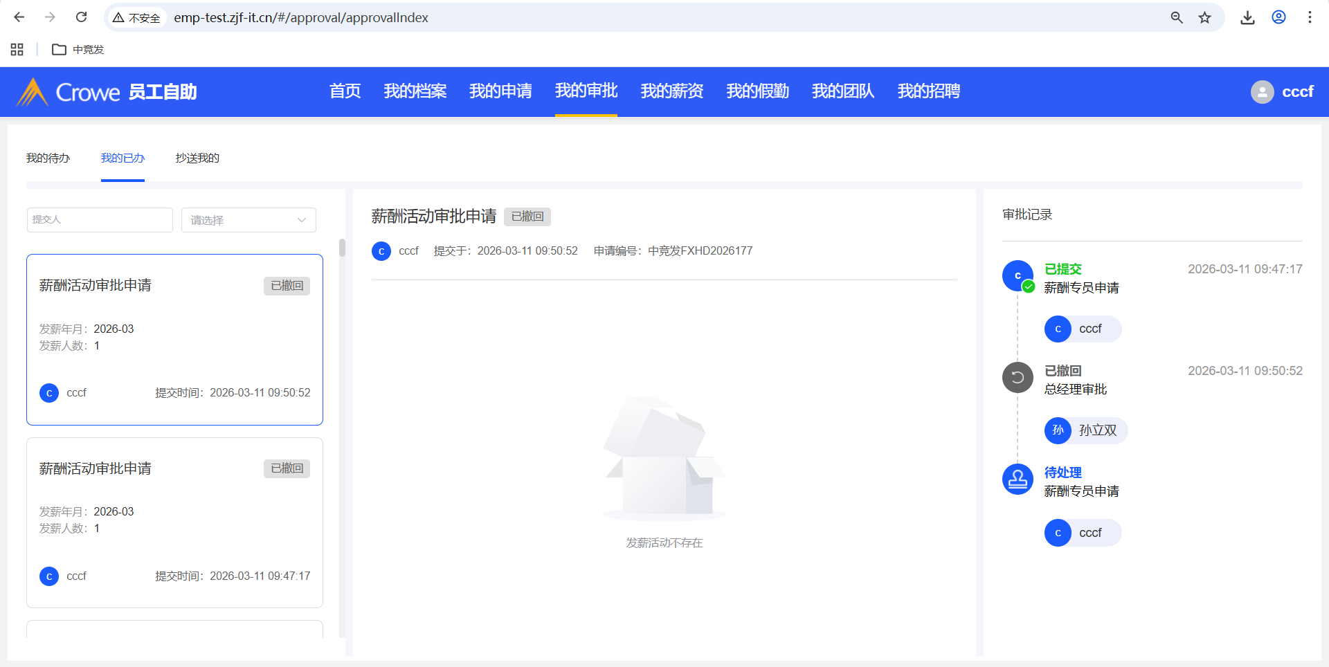Reload the current page
Screen dimensions: 1329x667
(x=81, y=17)
